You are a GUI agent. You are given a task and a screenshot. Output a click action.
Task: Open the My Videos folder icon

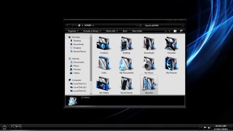point(104,85)
